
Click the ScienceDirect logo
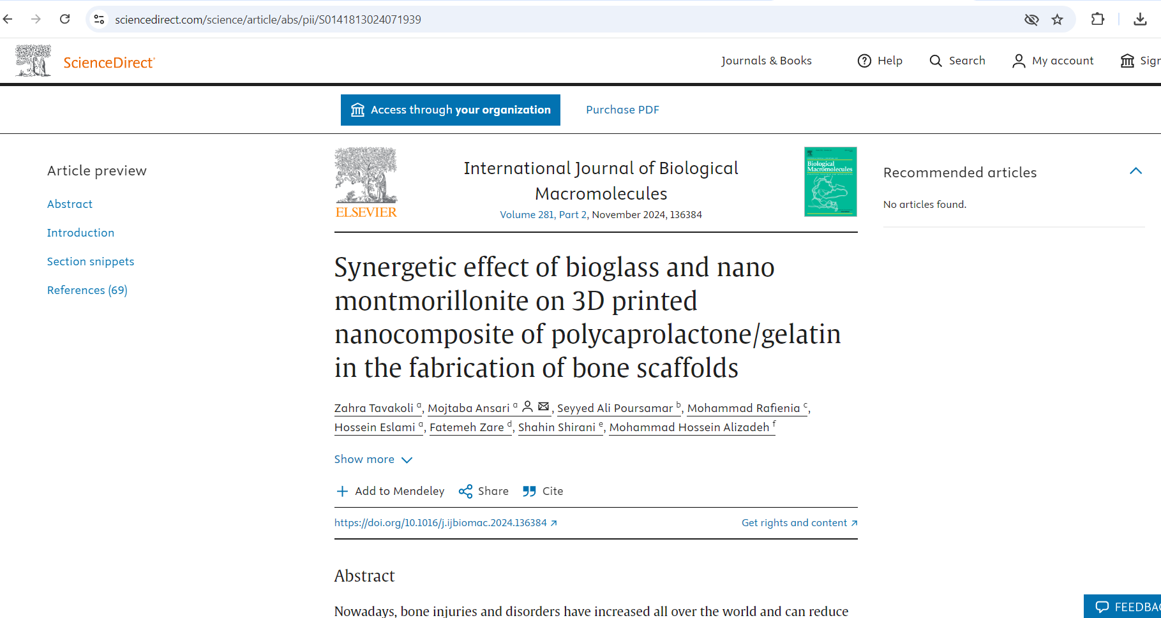tap(109, 62)
